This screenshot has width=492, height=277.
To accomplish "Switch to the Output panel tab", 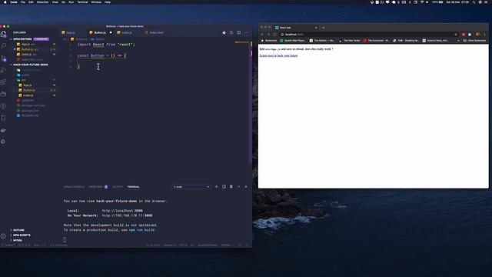I will (118, 187).
